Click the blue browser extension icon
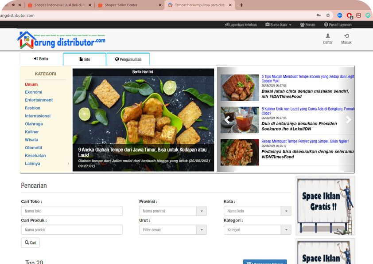Viewport: 373px width, 264px height. 340,16
